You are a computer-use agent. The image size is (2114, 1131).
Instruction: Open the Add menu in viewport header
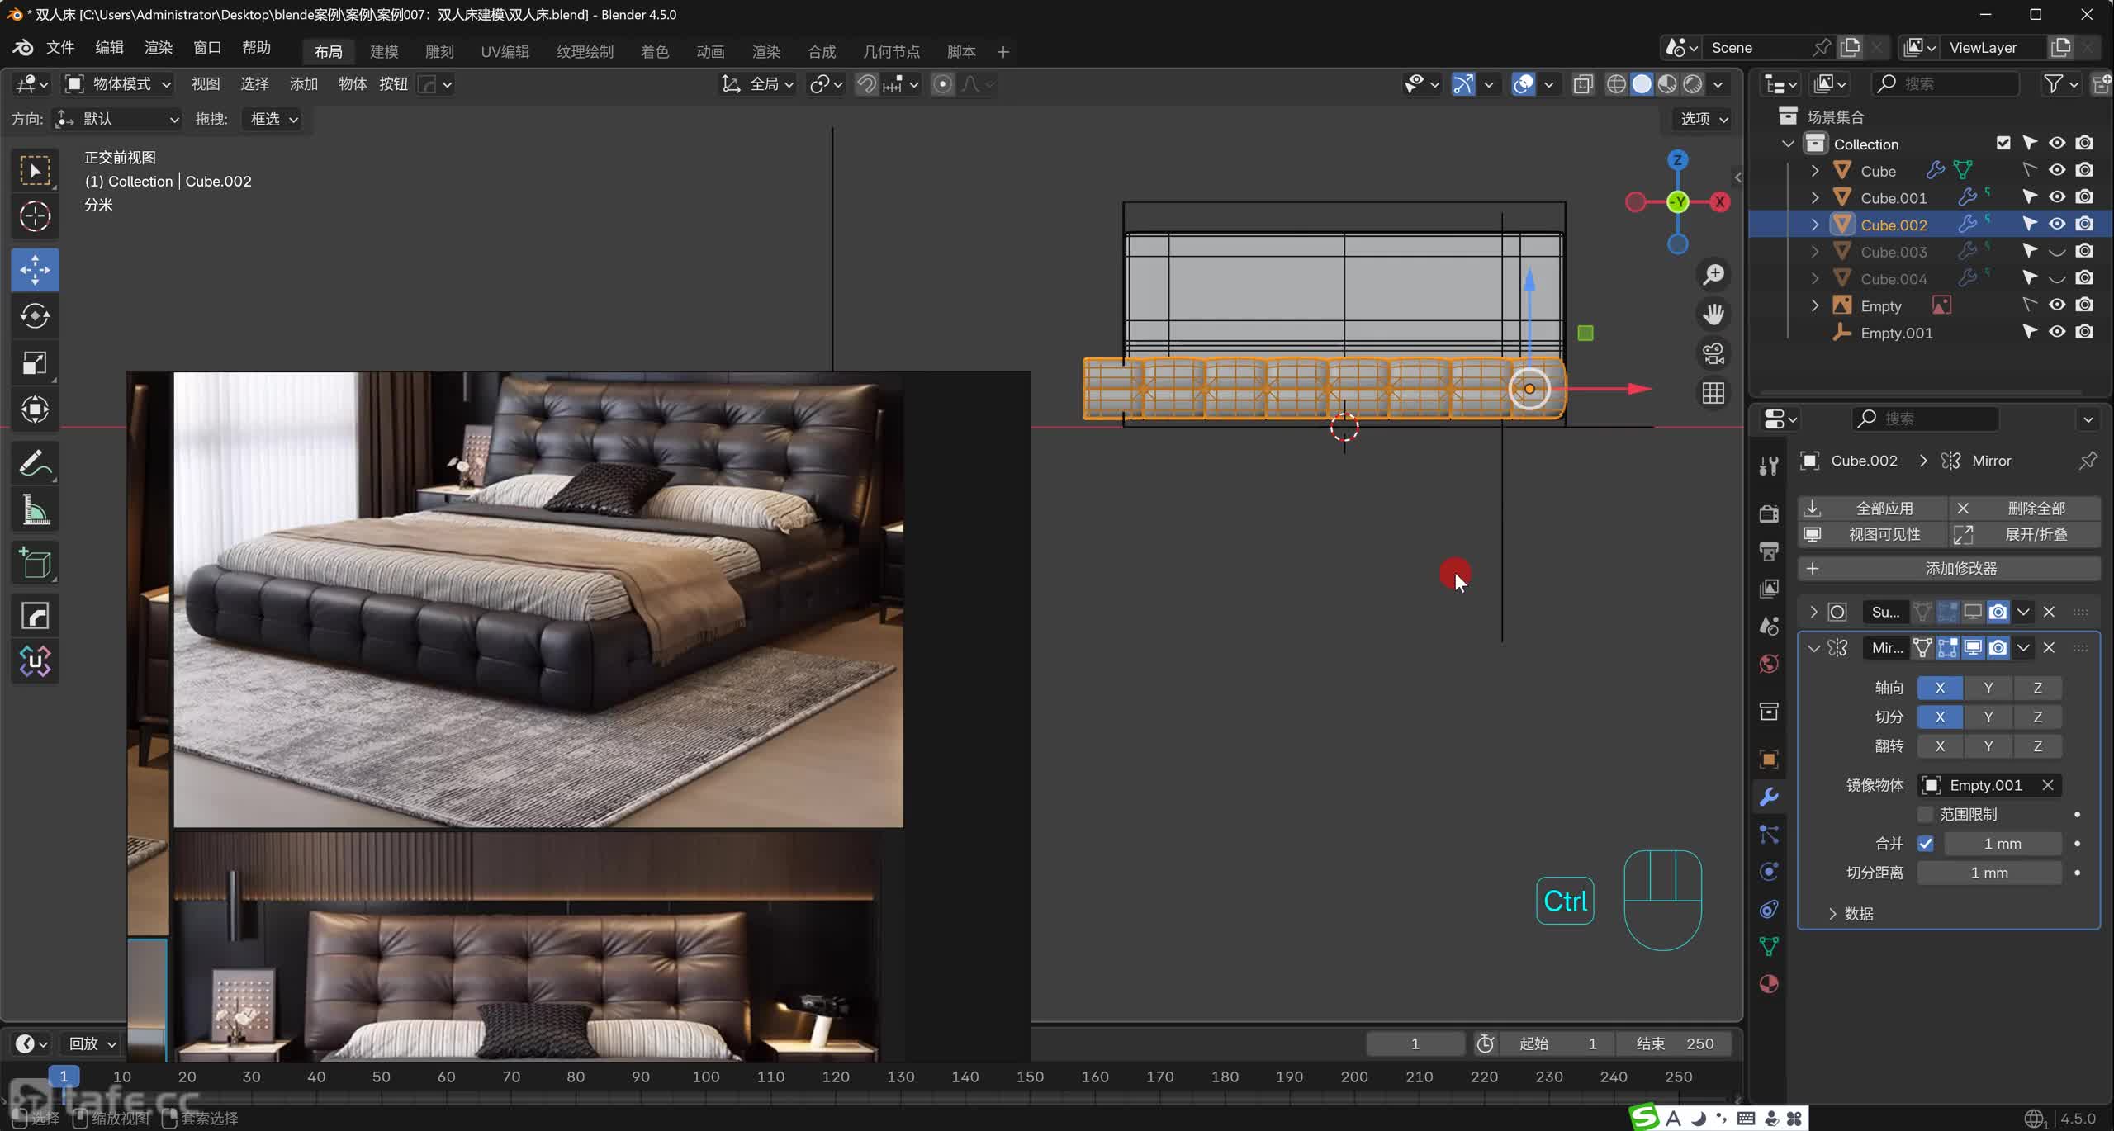[303, 84]
